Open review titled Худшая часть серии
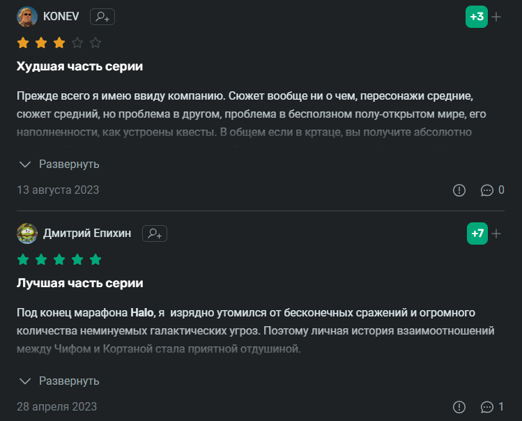The height and width of the screenshot is (421, 522). click(79, 67)
